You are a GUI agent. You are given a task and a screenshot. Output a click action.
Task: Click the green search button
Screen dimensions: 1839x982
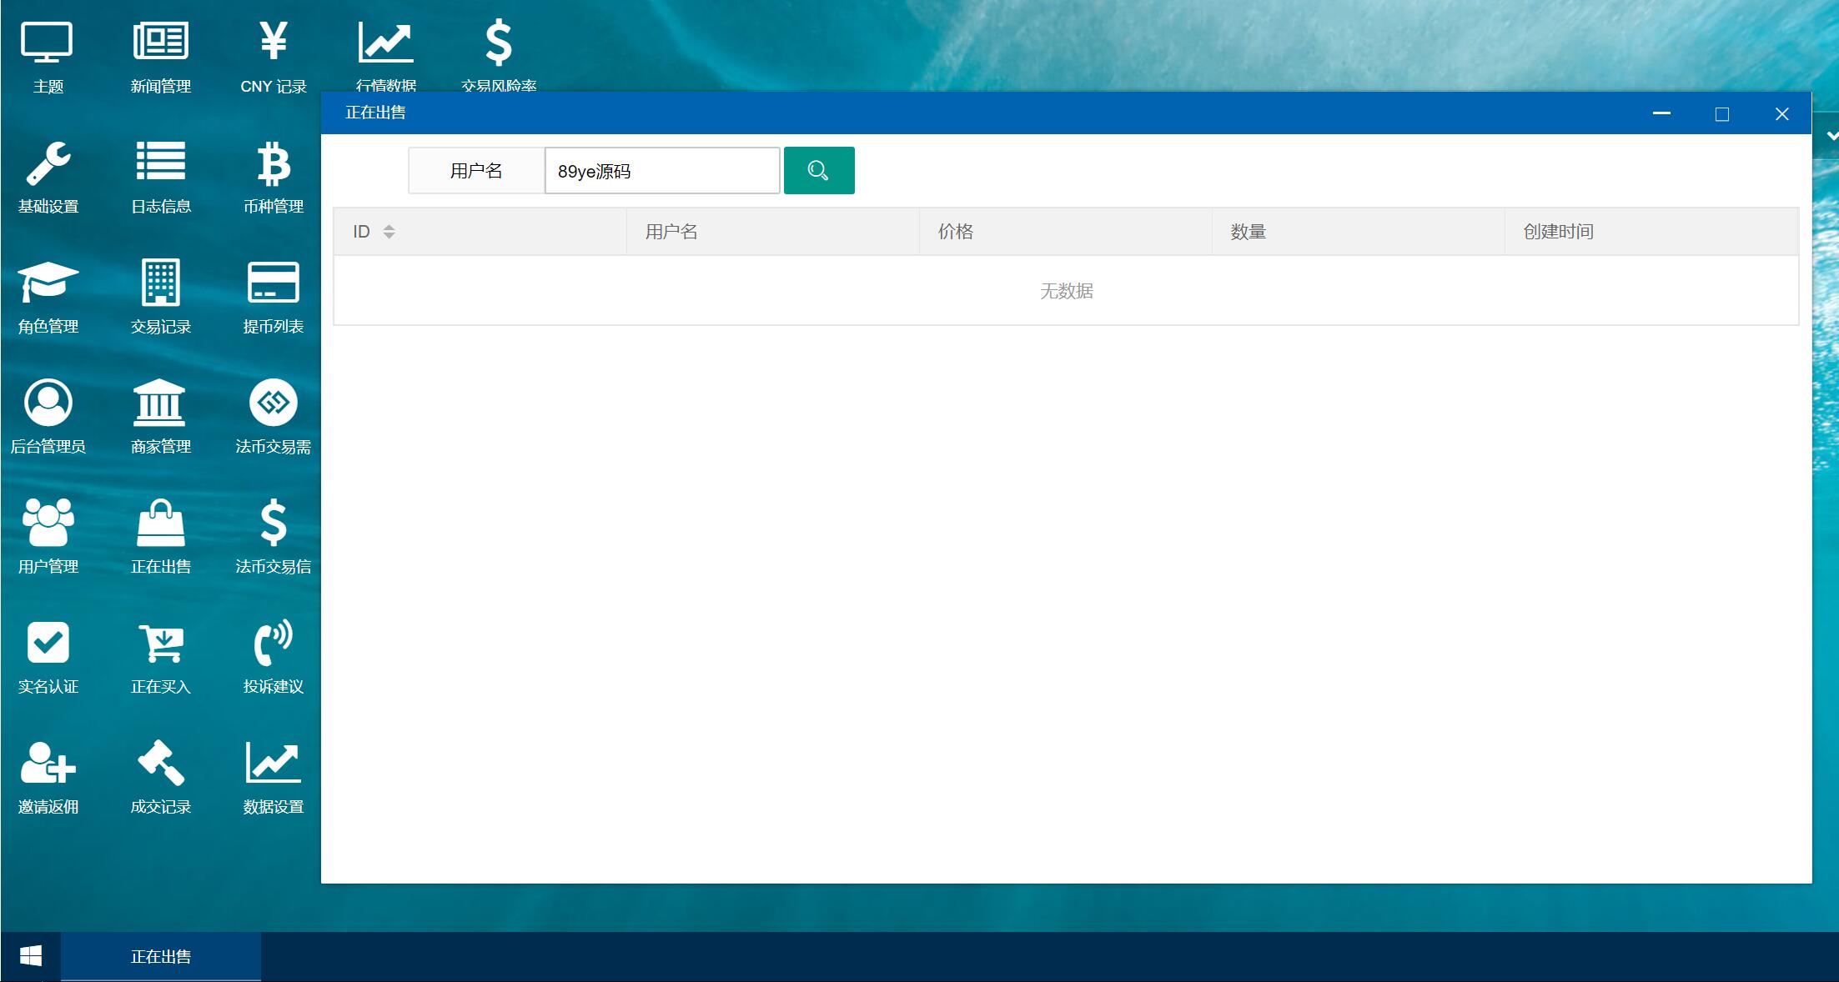(x=818, y=171)
